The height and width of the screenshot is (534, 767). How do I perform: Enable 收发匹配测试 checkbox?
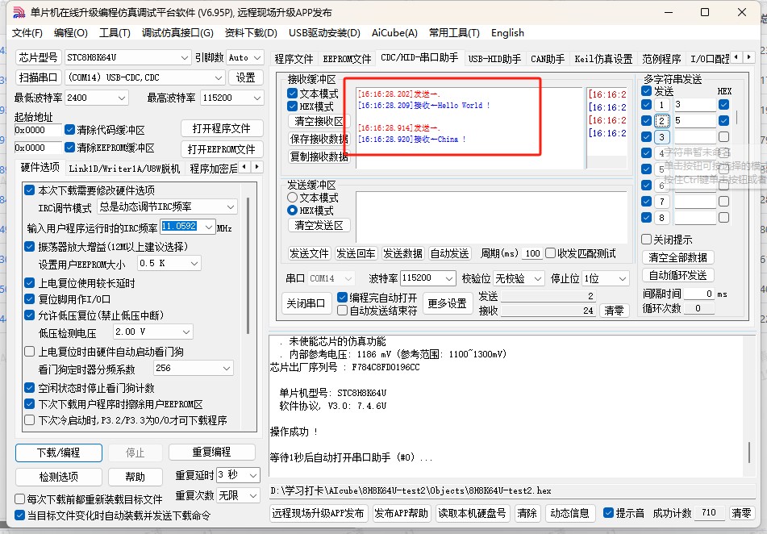click(x=550, y=253)
